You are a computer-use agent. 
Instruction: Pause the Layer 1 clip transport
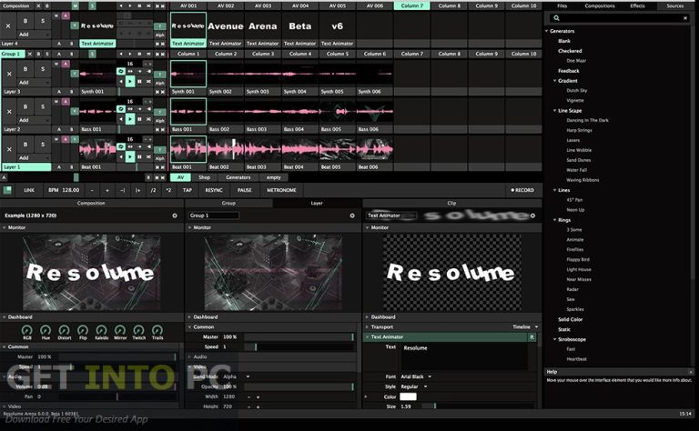[x=139, y=156]
